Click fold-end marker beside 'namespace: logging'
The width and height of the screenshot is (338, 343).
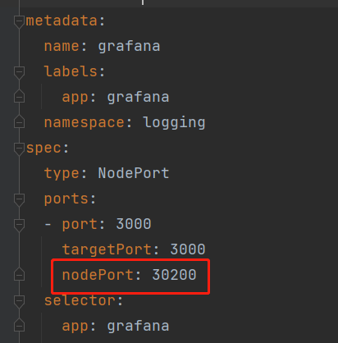coord(19,121)
